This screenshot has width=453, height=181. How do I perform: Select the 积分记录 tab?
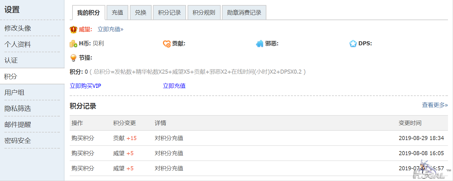click(169, 13)
